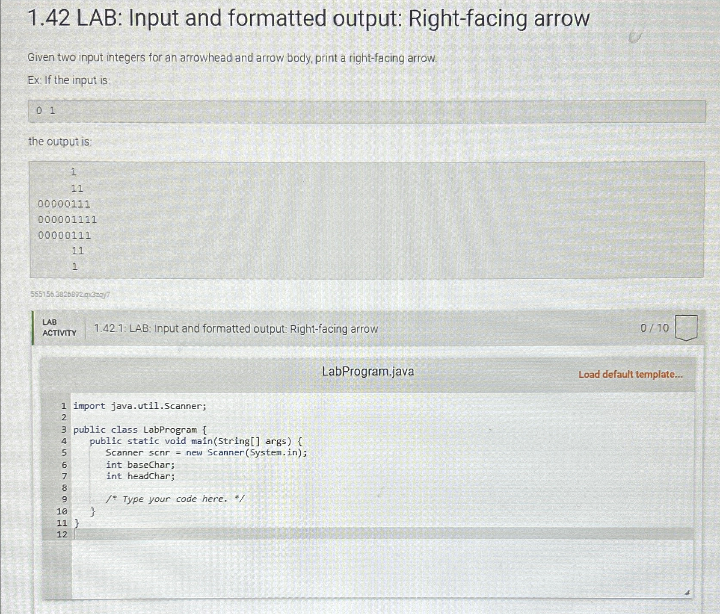Click the green LAB ACTIVITY sidebar bar
The image size is (720, 614).
click(33, 328)
